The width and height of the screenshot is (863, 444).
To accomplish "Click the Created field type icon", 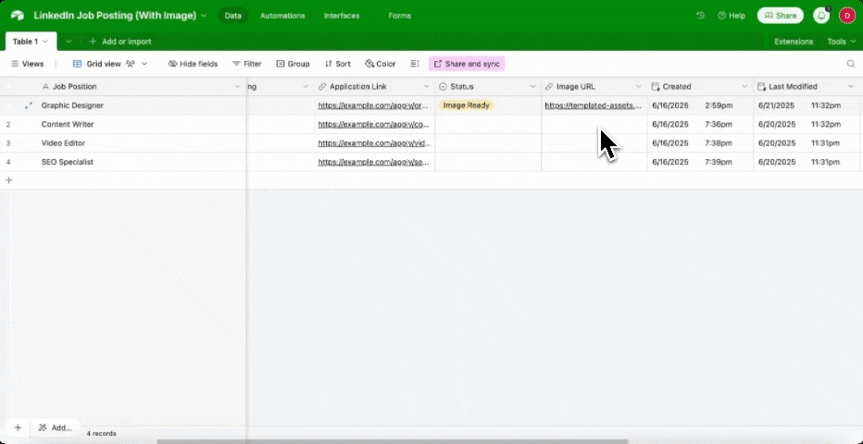I will (x=656, y=87).
